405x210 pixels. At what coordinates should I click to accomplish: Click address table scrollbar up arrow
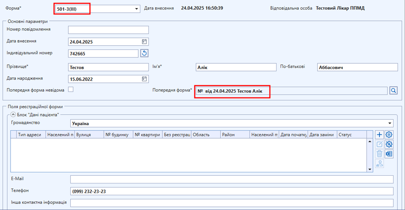pyautogui.click(x=370, y=141)
